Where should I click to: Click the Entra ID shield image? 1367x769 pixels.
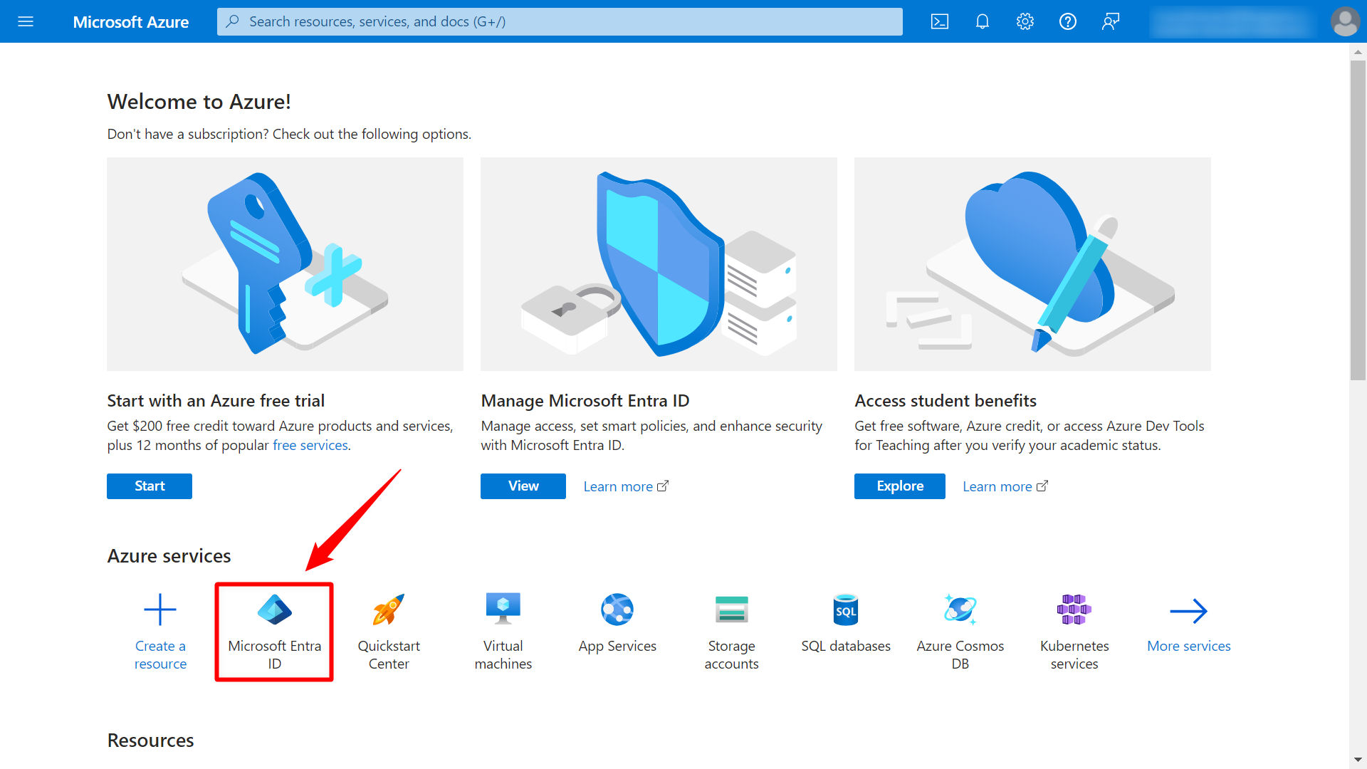coord(659,264)
